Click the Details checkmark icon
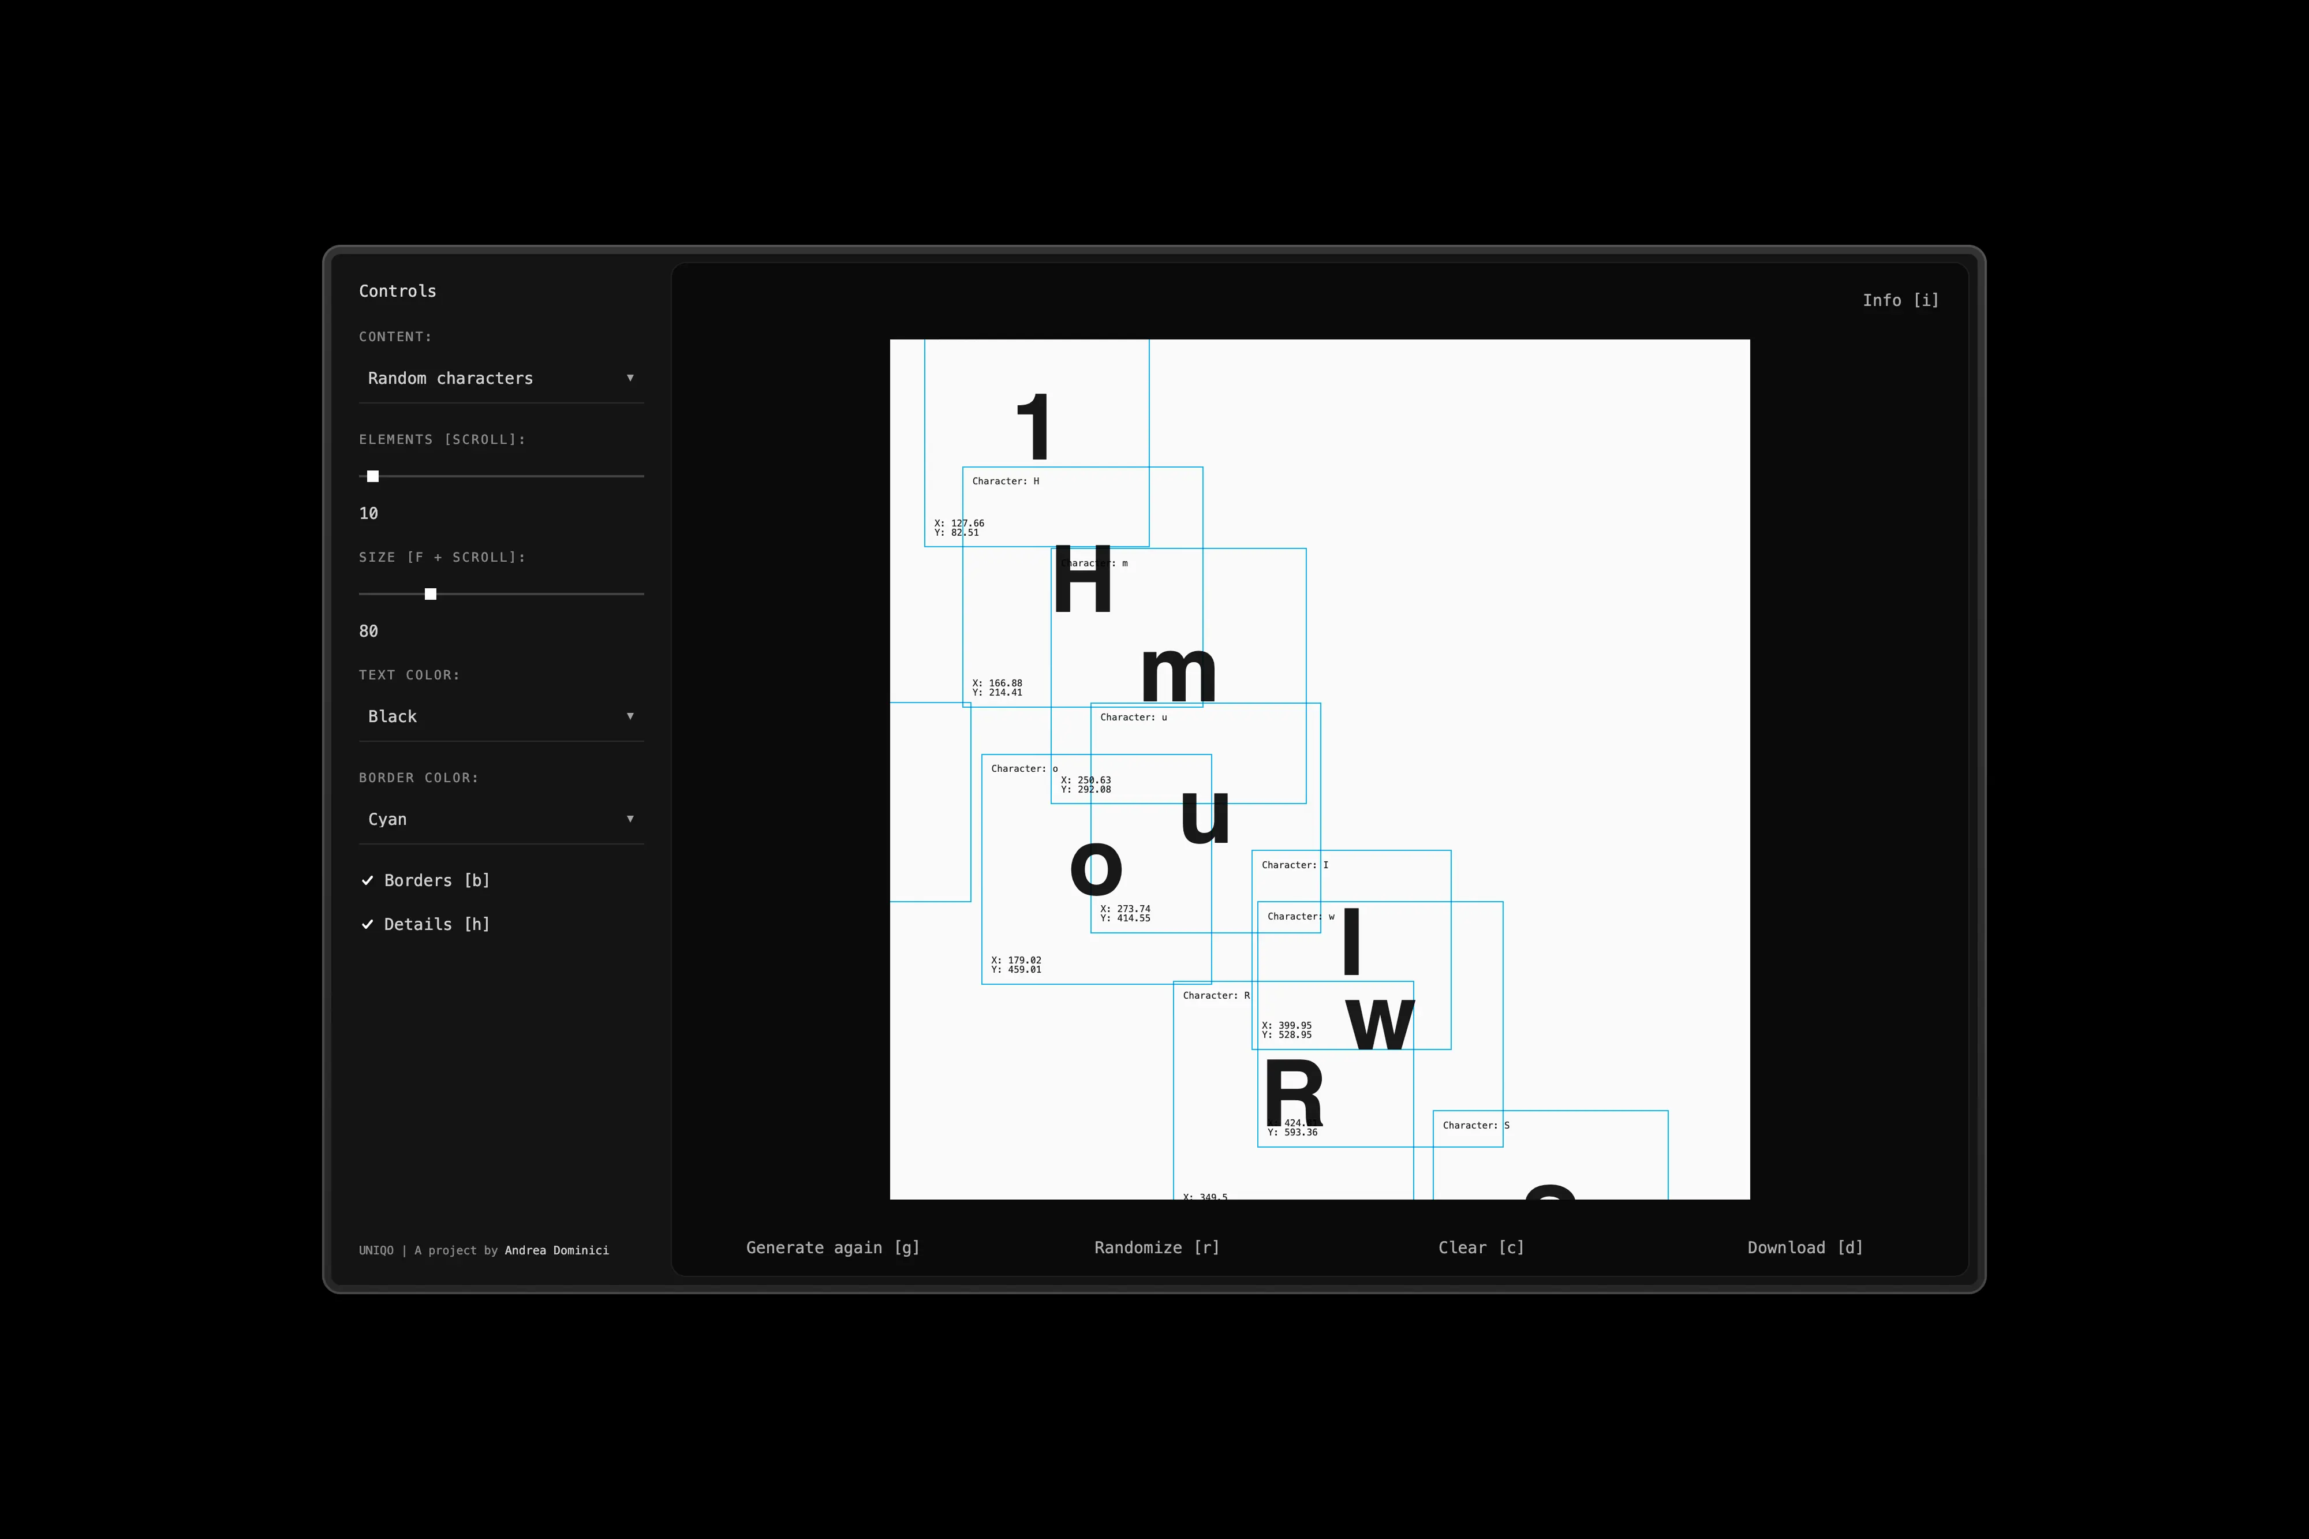Viewport: 2309px width, 1539px height. click(368, 925)
